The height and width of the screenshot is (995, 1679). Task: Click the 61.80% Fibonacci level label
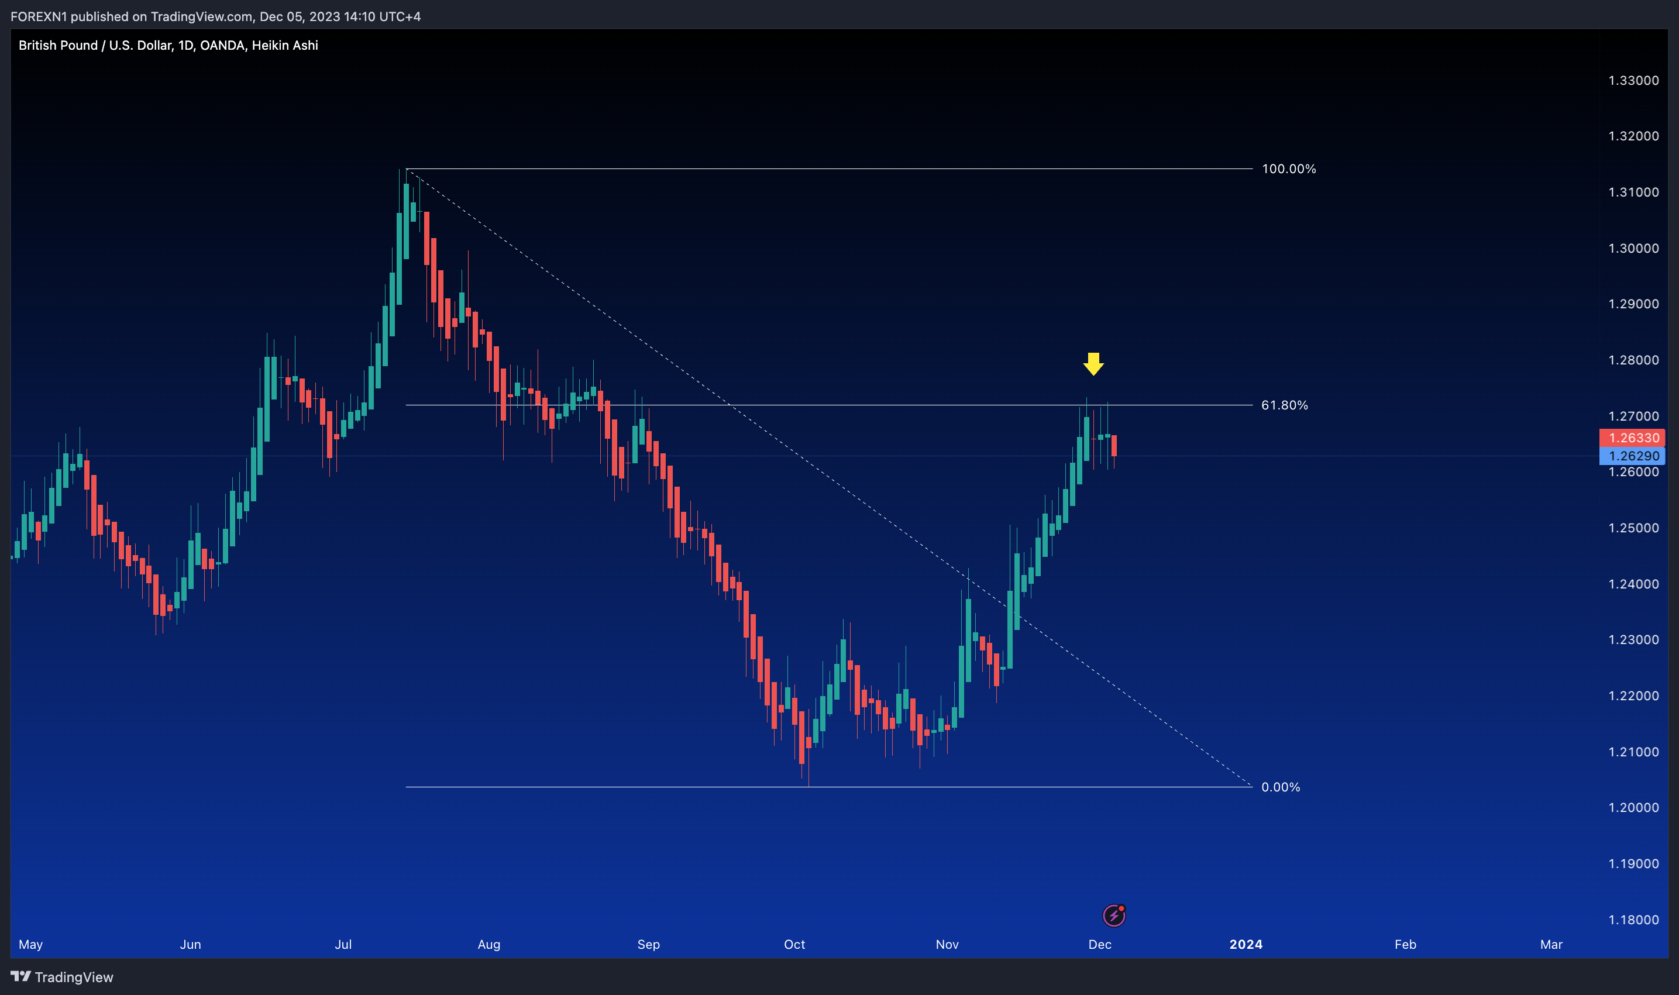tap(1285, 405)
